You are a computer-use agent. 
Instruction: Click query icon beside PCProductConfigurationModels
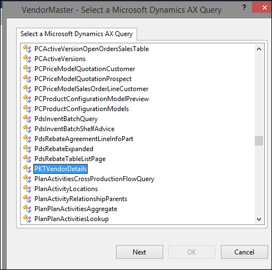pyautogui.click(x=27, y=109)
